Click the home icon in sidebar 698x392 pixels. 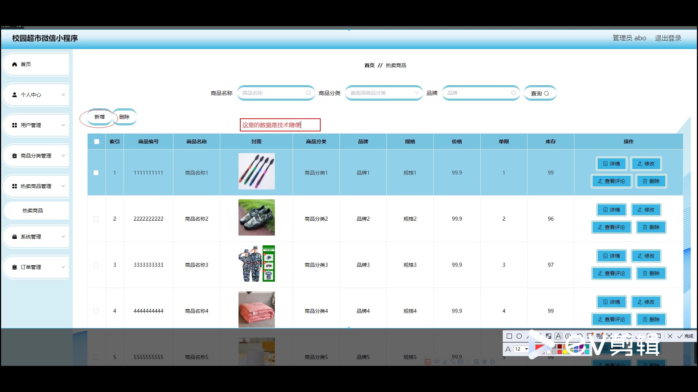[15, 64]
